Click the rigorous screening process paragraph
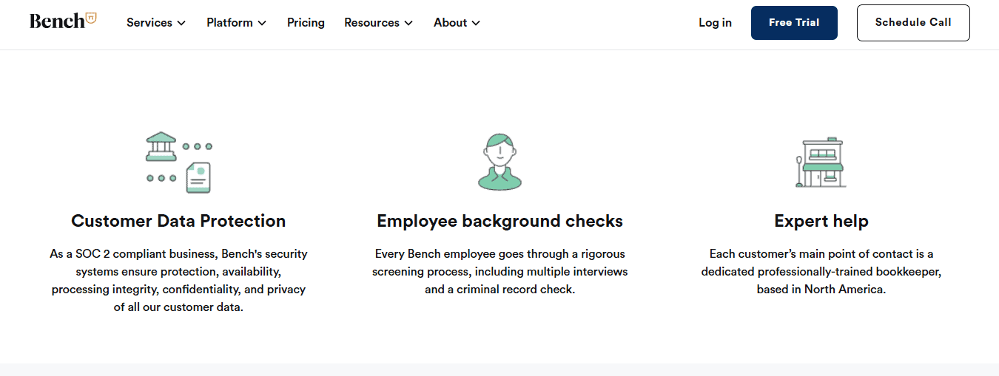 coord(499,272)
